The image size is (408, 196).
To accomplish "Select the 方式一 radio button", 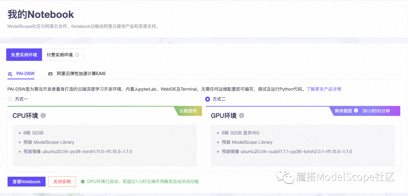I will coord(10,99).
